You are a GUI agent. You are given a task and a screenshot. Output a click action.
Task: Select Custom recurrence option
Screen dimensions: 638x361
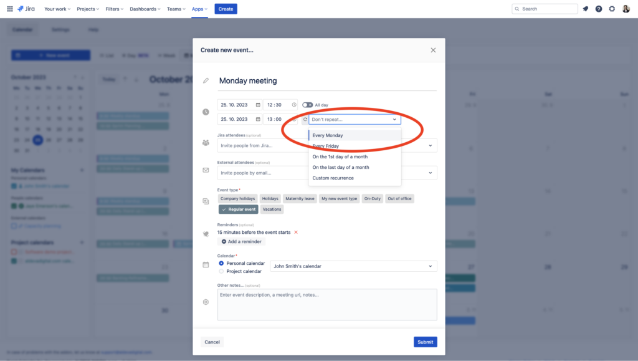pos(333,178)
